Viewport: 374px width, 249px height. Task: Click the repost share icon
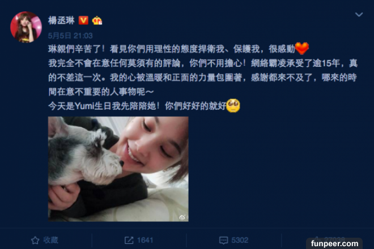pyautogui.click(x=129, y=240)
